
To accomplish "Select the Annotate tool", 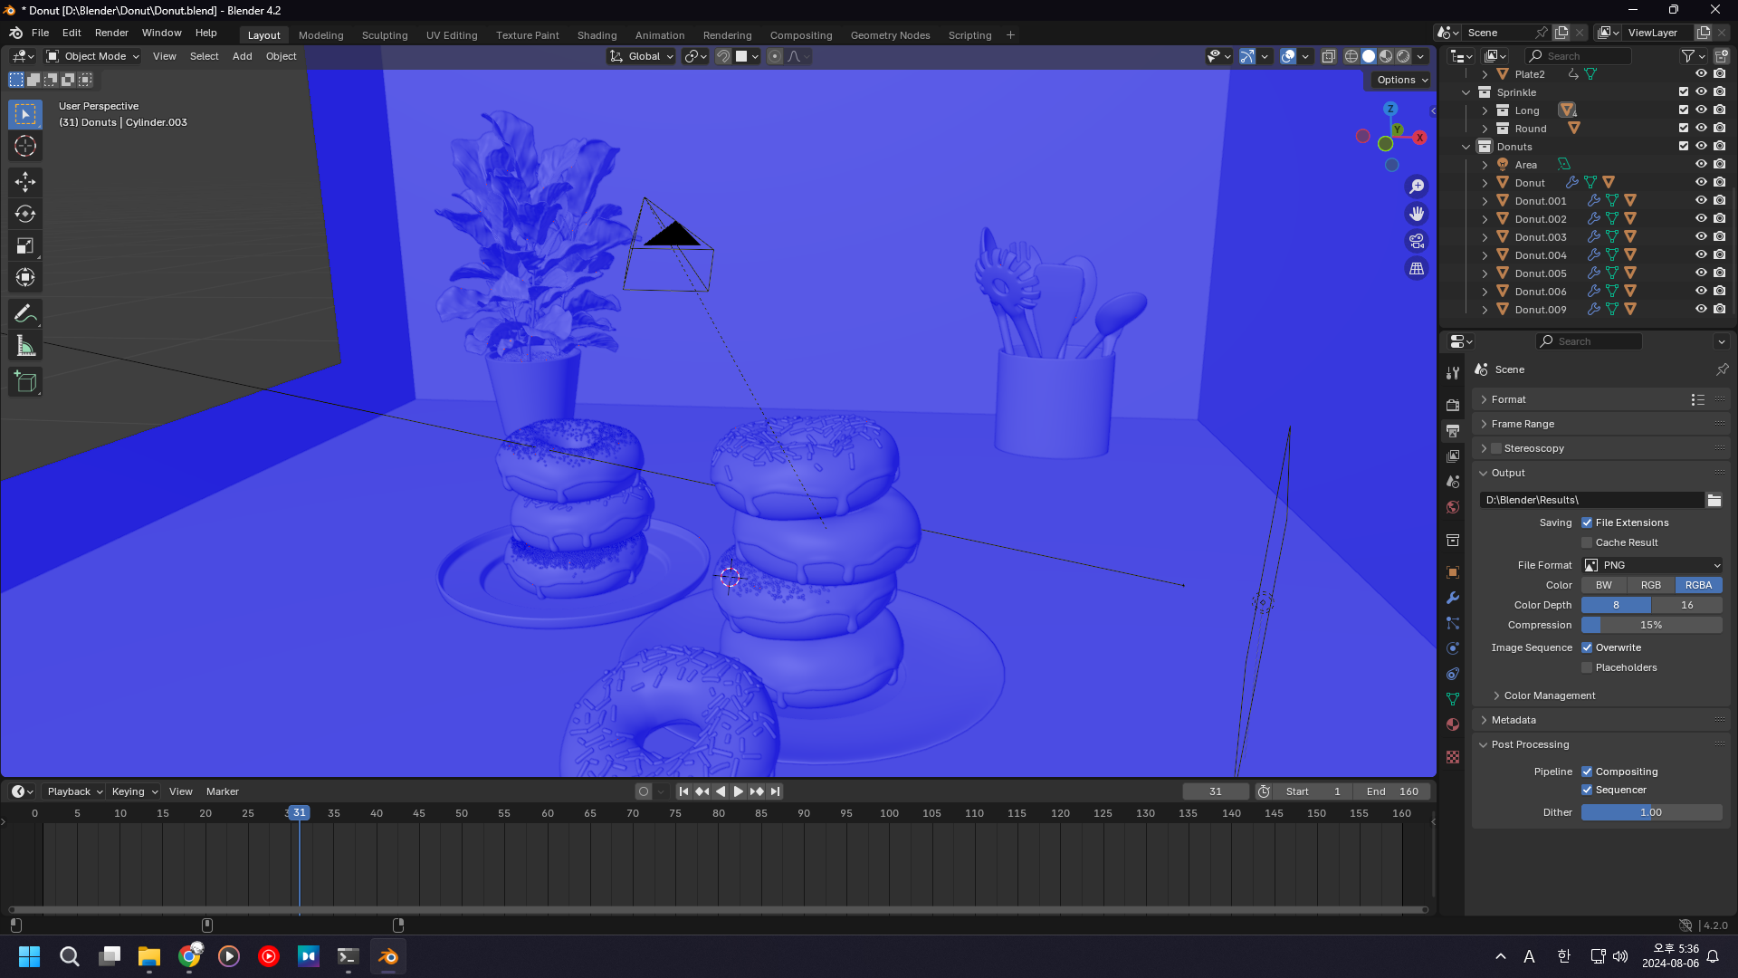I will pyautogui.click(x=25, y=313).
